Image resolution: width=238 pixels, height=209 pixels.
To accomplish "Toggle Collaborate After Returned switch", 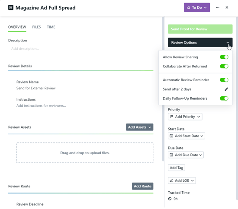I will (224, 66).
